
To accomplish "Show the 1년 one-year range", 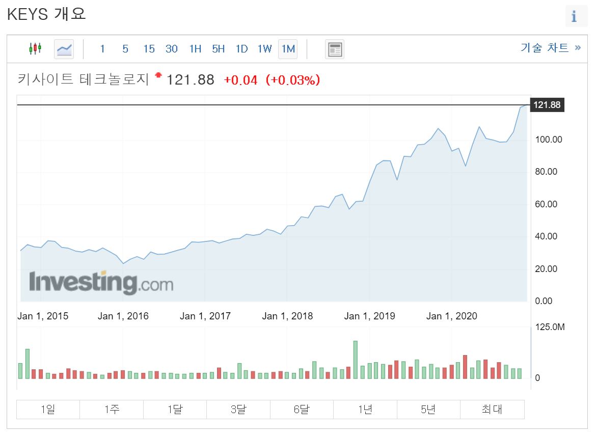I will [x=365, y=409].
